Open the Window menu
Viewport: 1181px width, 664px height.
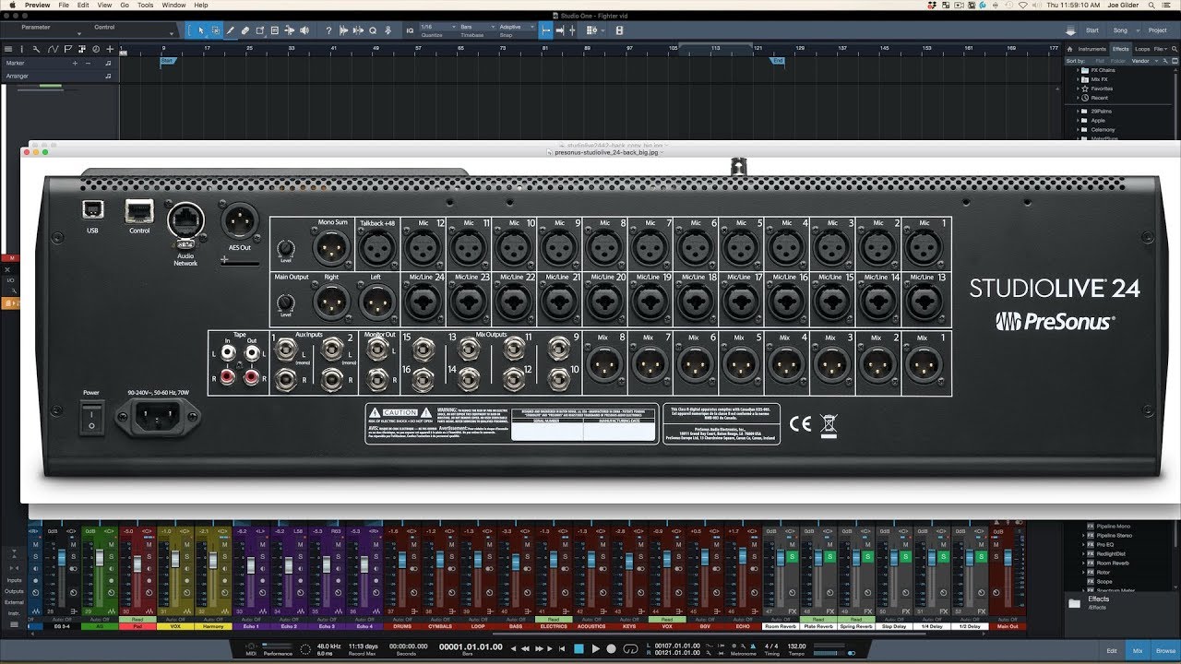[x=173, y=5]
